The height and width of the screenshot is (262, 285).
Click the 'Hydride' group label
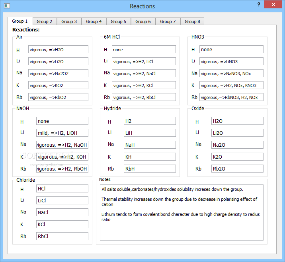click(112, 109)
